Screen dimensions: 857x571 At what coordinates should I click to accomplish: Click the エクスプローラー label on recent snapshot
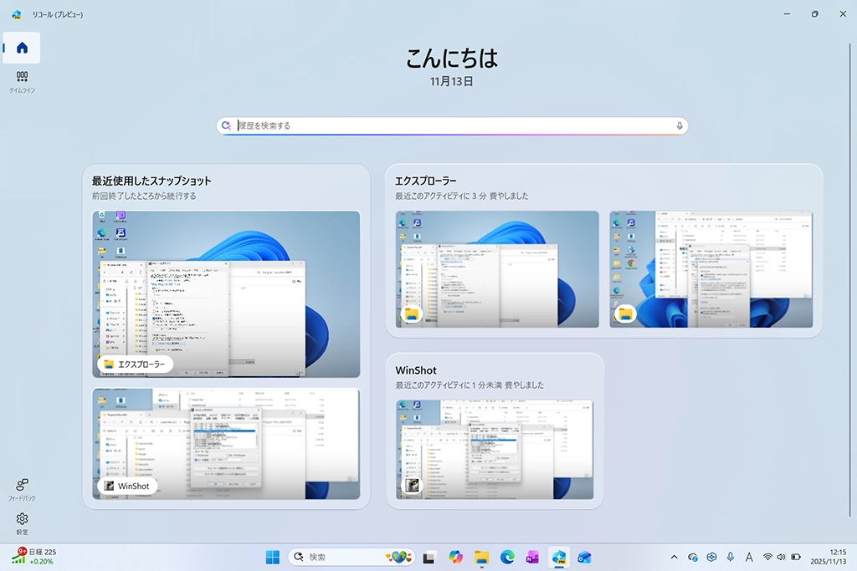coord(136,365)
